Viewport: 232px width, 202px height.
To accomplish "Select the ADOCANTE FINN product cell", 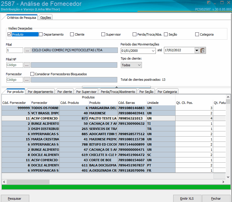I will [103, 134].
